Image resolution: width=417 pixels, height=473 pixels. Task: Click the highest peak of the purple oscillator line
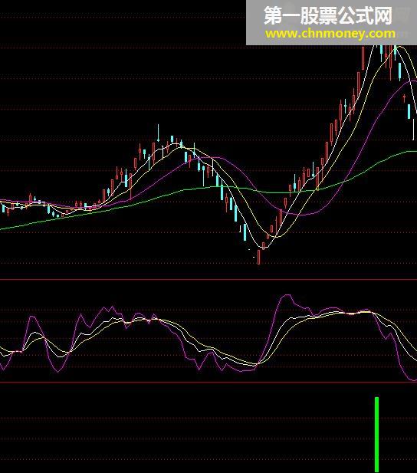pos(287,296)
